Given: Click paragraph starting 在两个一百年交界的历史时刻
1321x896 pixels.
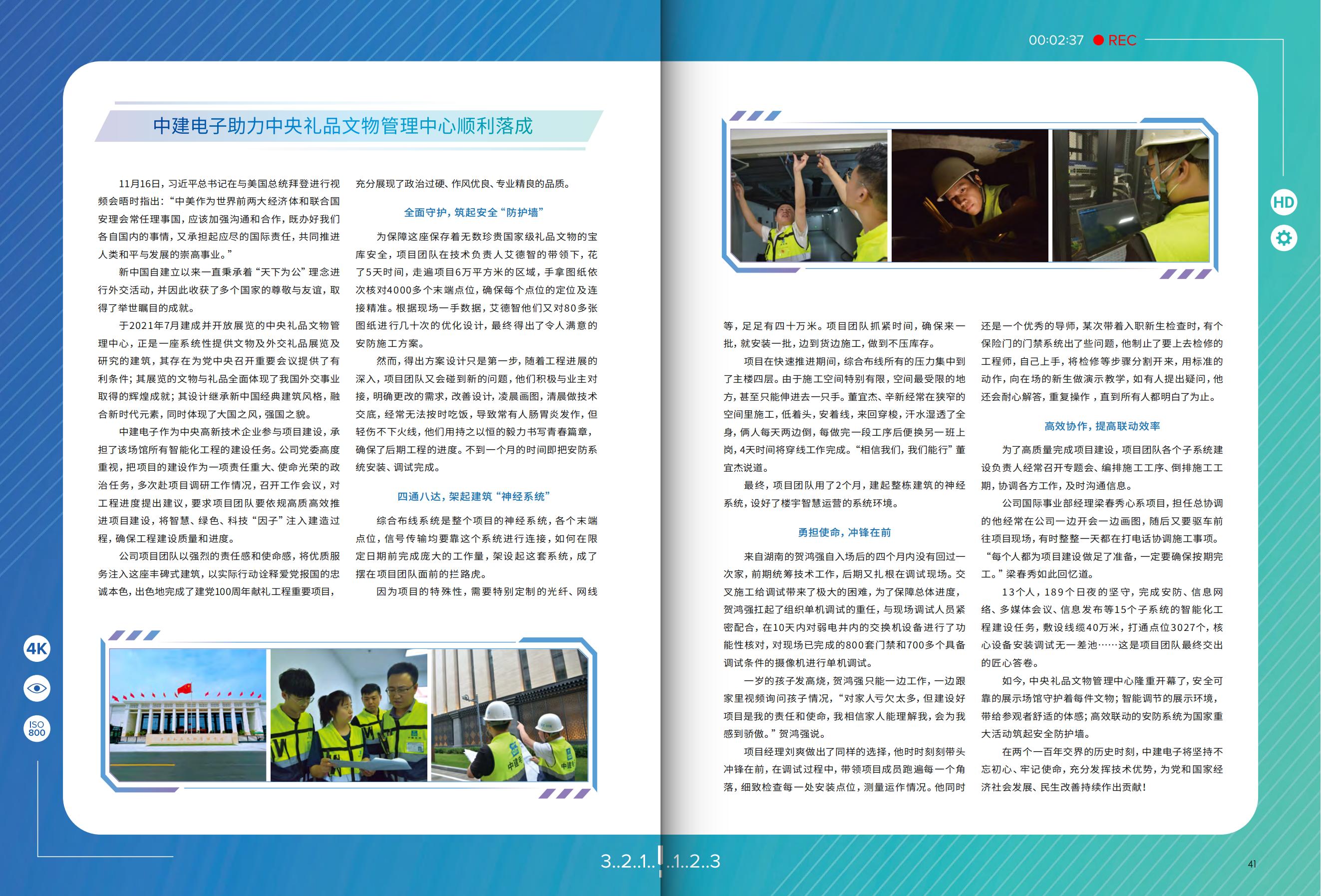Looking at the screenshot, I should [x=1102, y=769].
